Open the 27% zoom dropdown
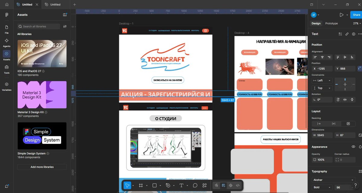Image resolution: width=362 pixels, height=193 pixels. pos(357,24)
